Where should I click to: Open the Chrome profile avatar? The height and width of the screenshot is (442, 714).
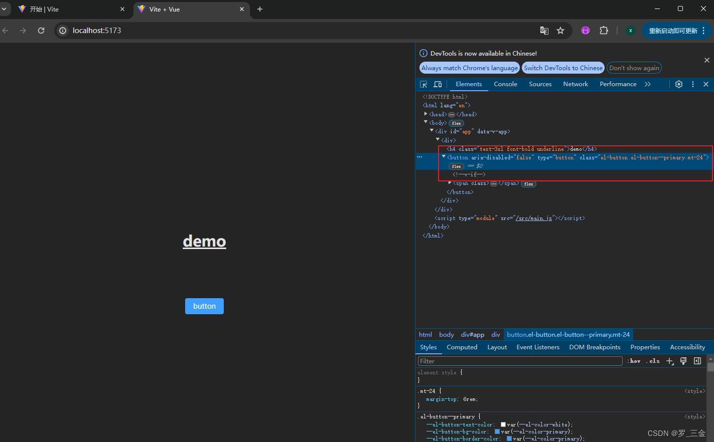point(631,31)
